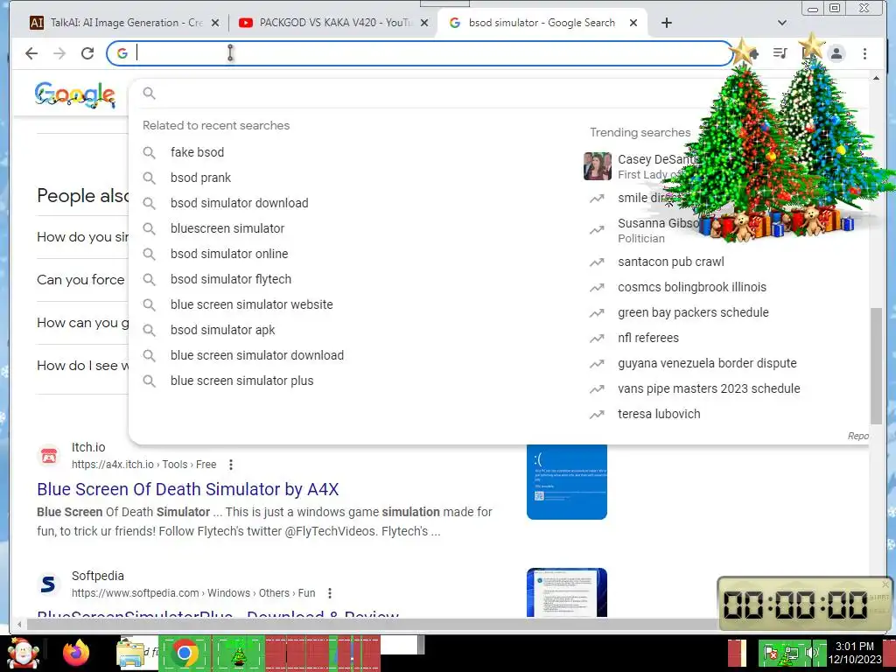Screen dimensions: 896x672
Task: Click the trending arrow beside 'teresa lubovich'
Action: (597, 414)
